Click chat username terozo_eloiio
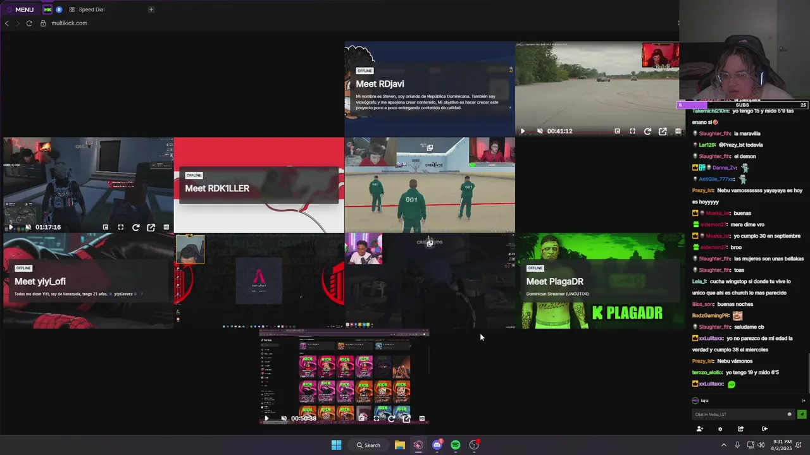This screenshot has height=455, width=810. coord(707,372)
